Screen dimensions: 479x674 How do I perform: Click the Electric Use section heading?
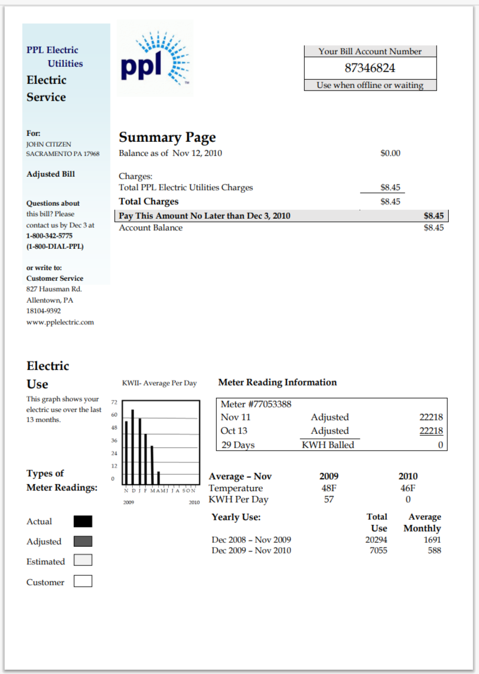[47, 375]
